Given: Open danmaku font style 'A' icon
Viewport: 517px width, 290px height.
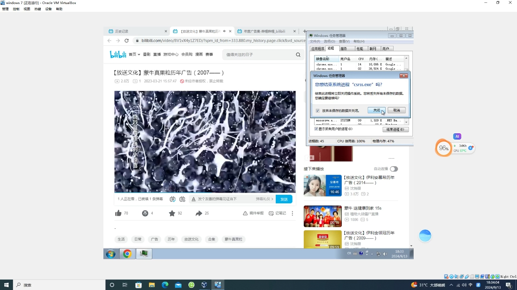Looking at the screenshot, I should [x=194, y=199].
